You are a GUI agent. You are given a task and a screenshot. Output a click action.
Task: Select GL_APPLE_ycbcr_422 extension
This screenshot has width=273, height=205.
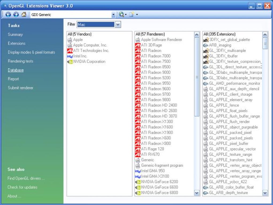(228, 182)
